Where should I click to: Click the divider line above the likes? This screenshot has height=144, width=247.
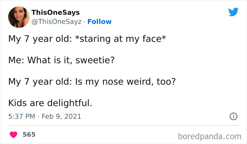(x=123, y=125)
